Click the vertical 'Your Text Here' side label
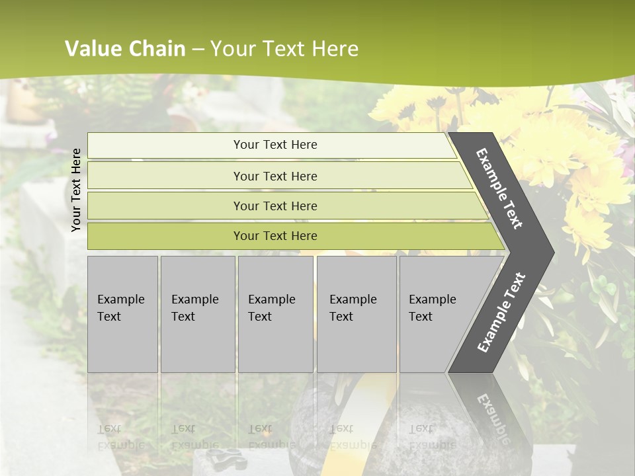 coord(77,190)
